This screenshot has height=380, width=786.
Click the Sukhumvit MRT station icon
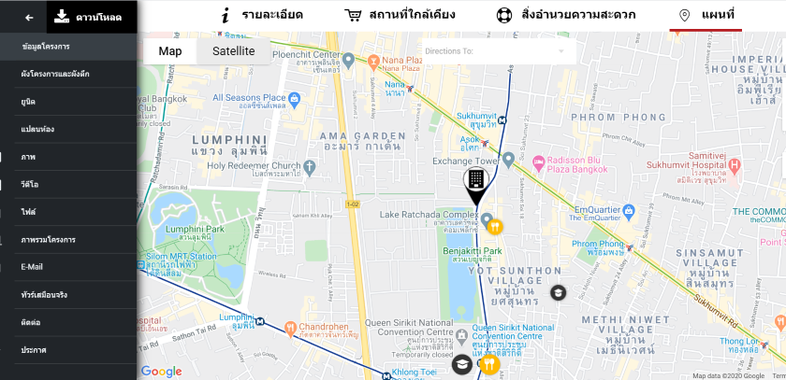(x=502, y=120)
